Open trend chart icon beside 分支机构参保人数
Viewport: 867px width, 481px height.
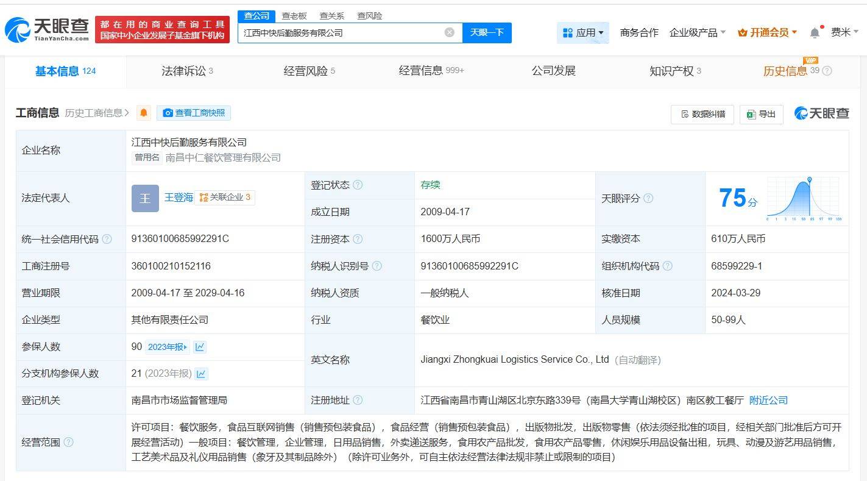click(202, 374)
